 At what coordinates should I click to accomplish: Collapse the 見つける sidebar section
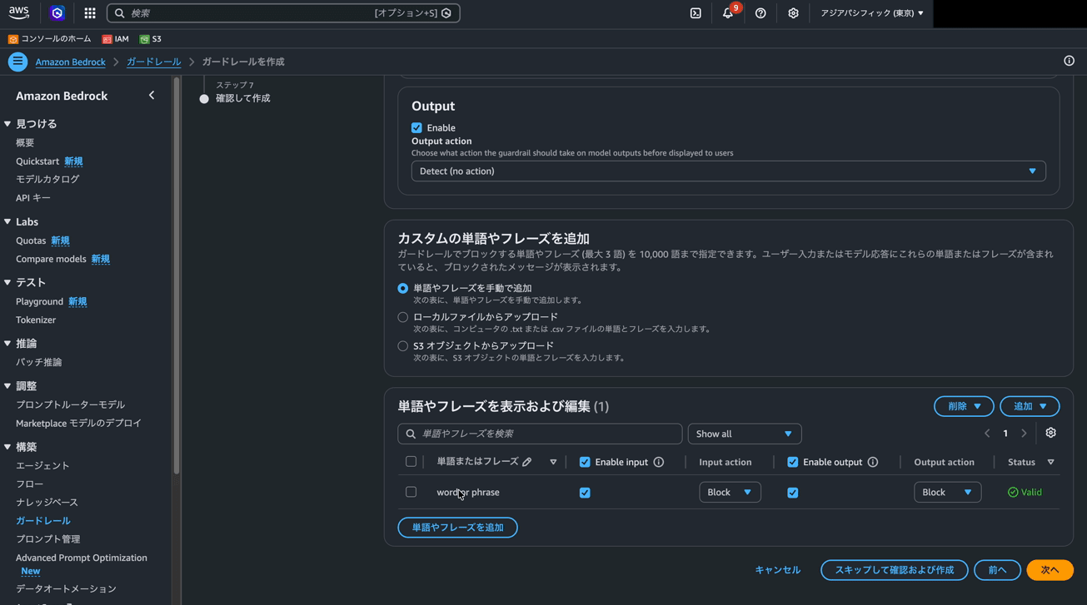tap(7, 124)
